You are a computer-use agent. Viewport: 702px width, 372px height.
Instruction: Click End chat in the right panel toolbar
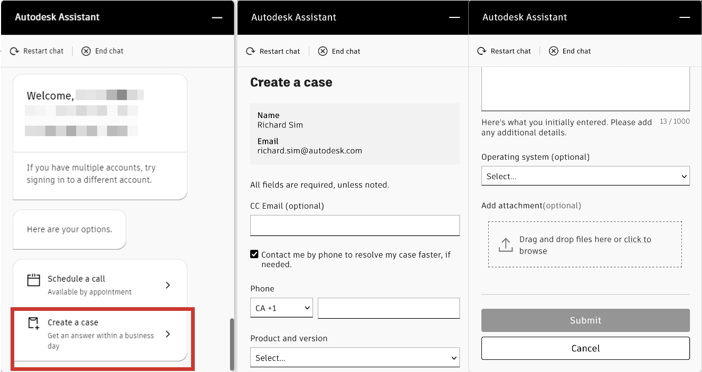[570, 51]
